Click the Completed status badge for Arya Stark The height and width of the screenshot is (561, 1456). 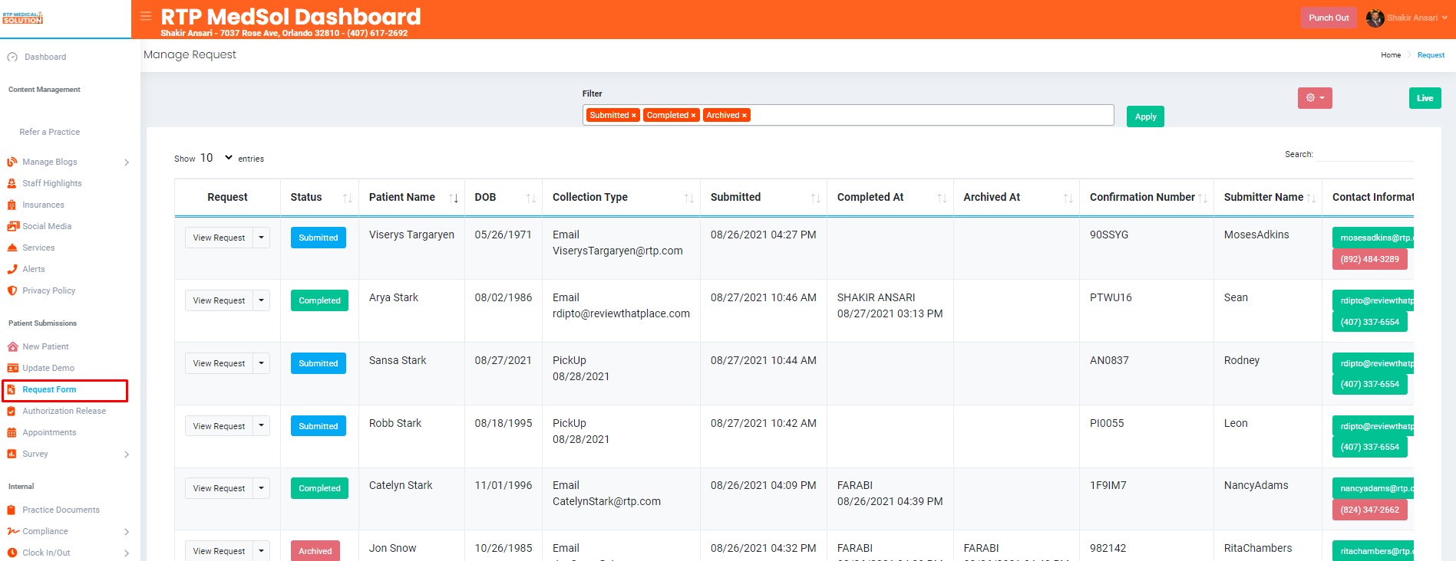click(x=319, y=300)
